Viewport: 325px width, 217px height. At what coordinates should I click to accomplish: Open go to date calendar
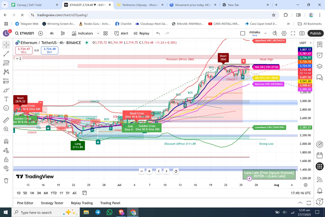pos(84,193)
